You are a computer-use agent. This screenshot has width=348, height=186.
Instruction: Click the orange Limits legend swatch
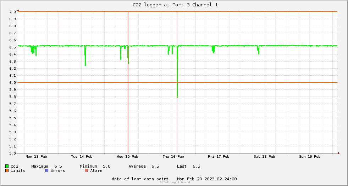[x=7, y=170]
